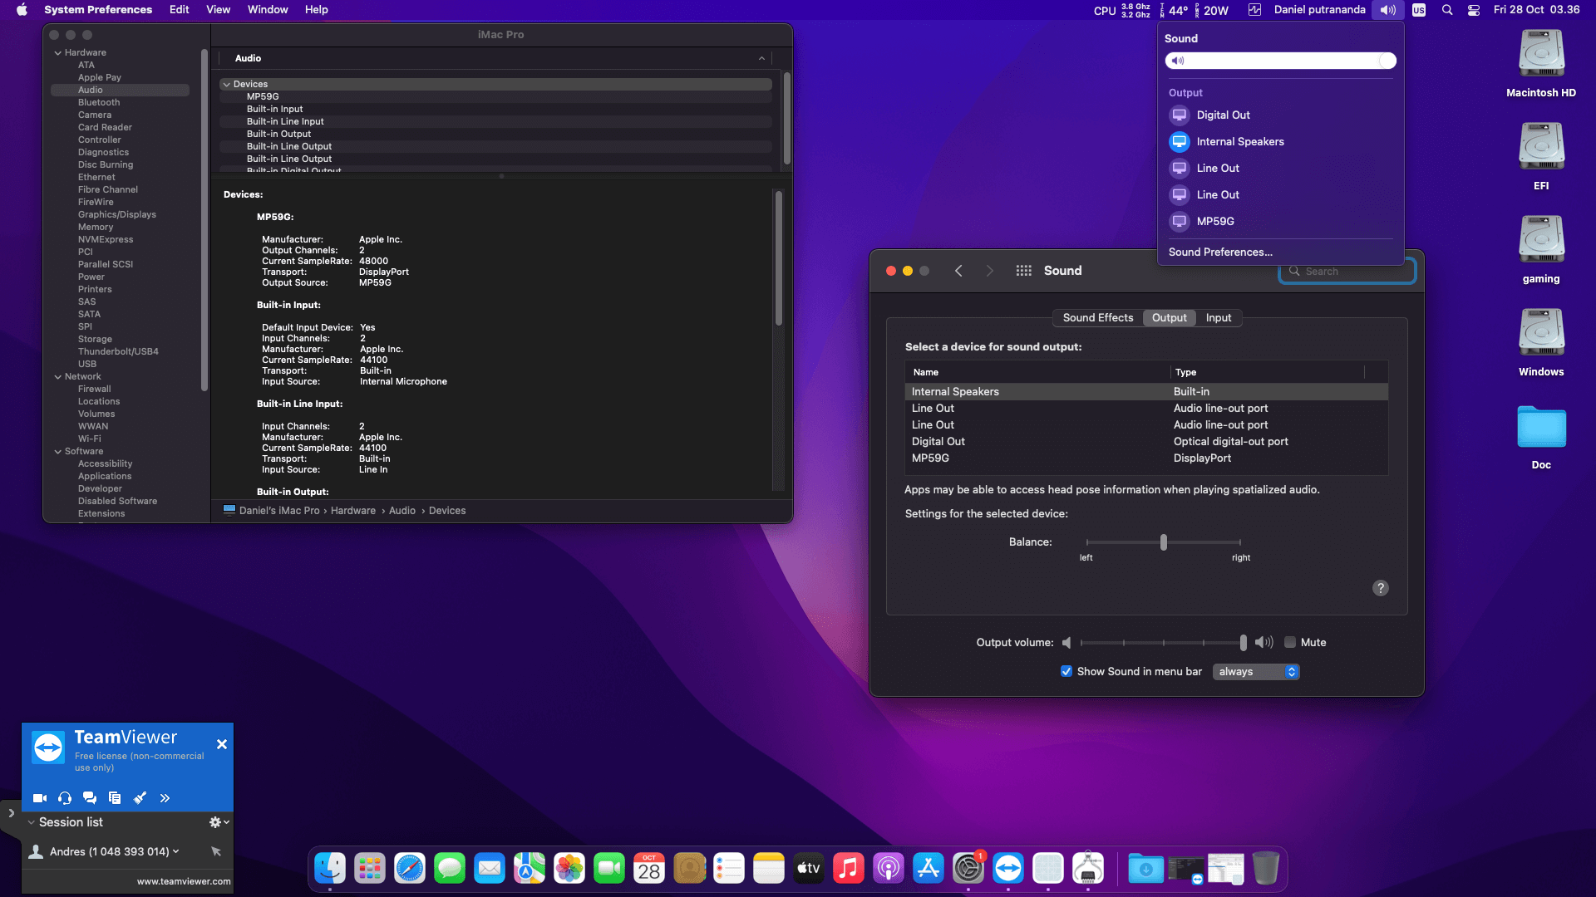1596x897 pixels.
Task: Collapse the Hardware section in the sidebar
Action: pyautogui.click(x=58, y=52)
